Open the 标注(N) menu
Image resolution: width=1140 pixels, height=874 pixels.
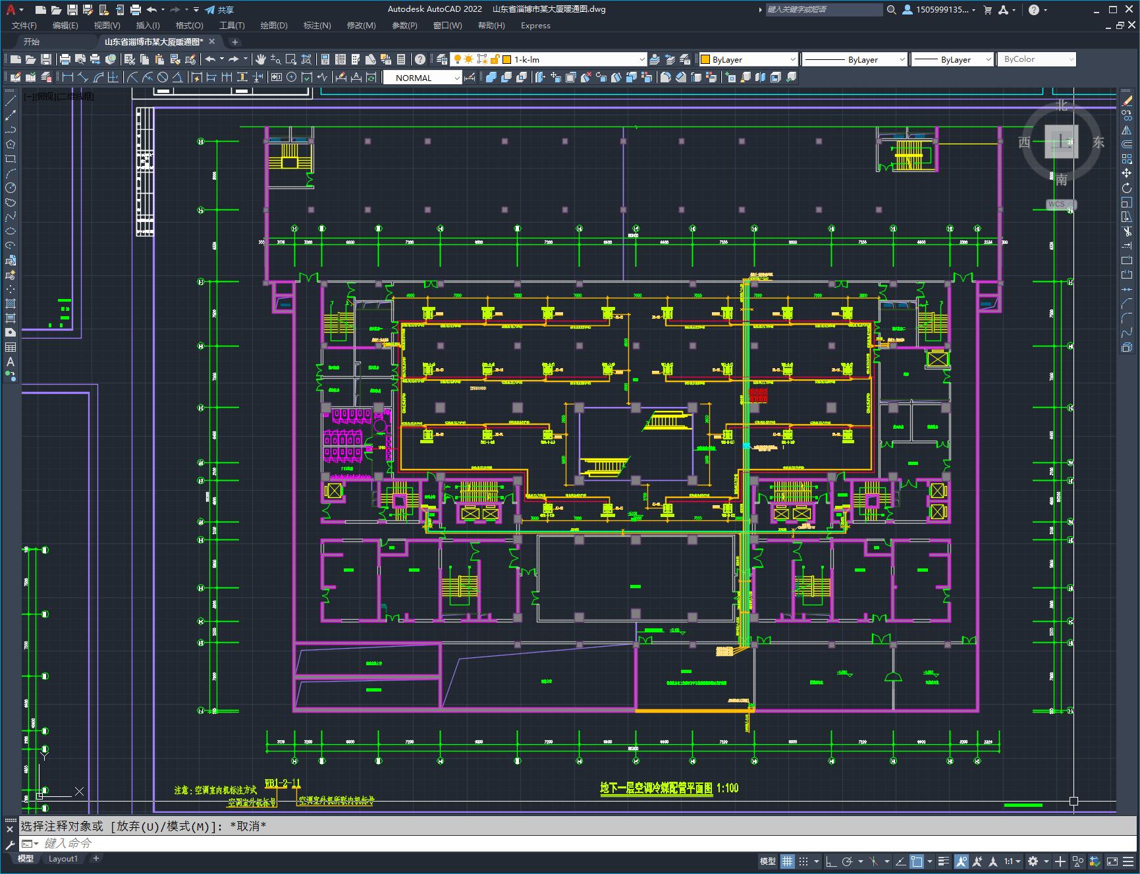[x=317, y=25]
